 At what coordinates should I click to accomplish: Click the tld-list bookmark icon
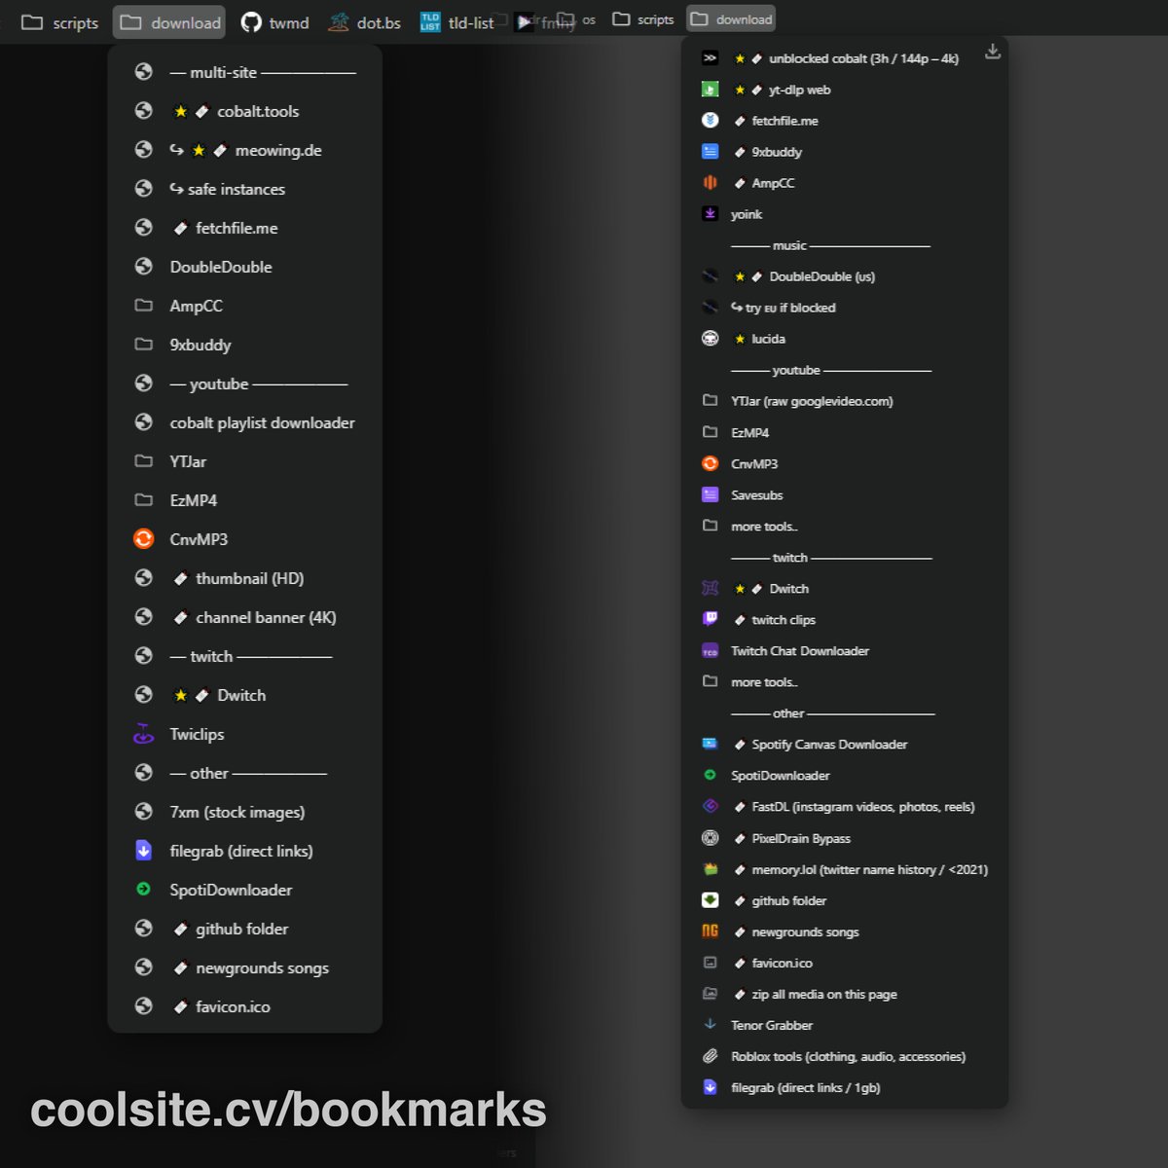[x=430, y=22]
